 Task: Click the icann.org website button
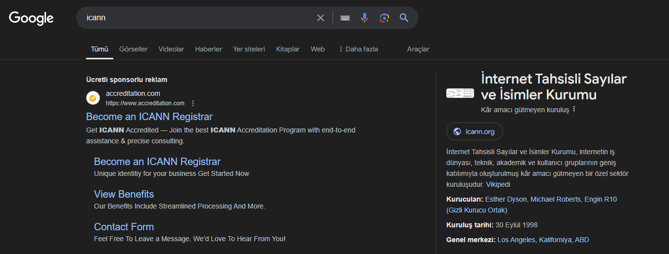click(x=475, y=131)
